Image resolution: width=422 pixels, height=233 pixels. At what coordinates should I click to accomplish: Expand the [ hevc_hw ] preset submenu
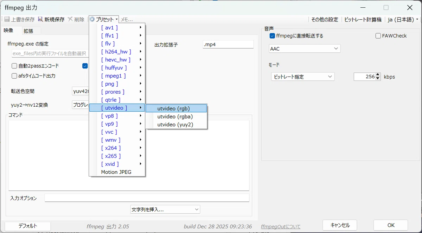pyautogui.click(x=117, y=60)
